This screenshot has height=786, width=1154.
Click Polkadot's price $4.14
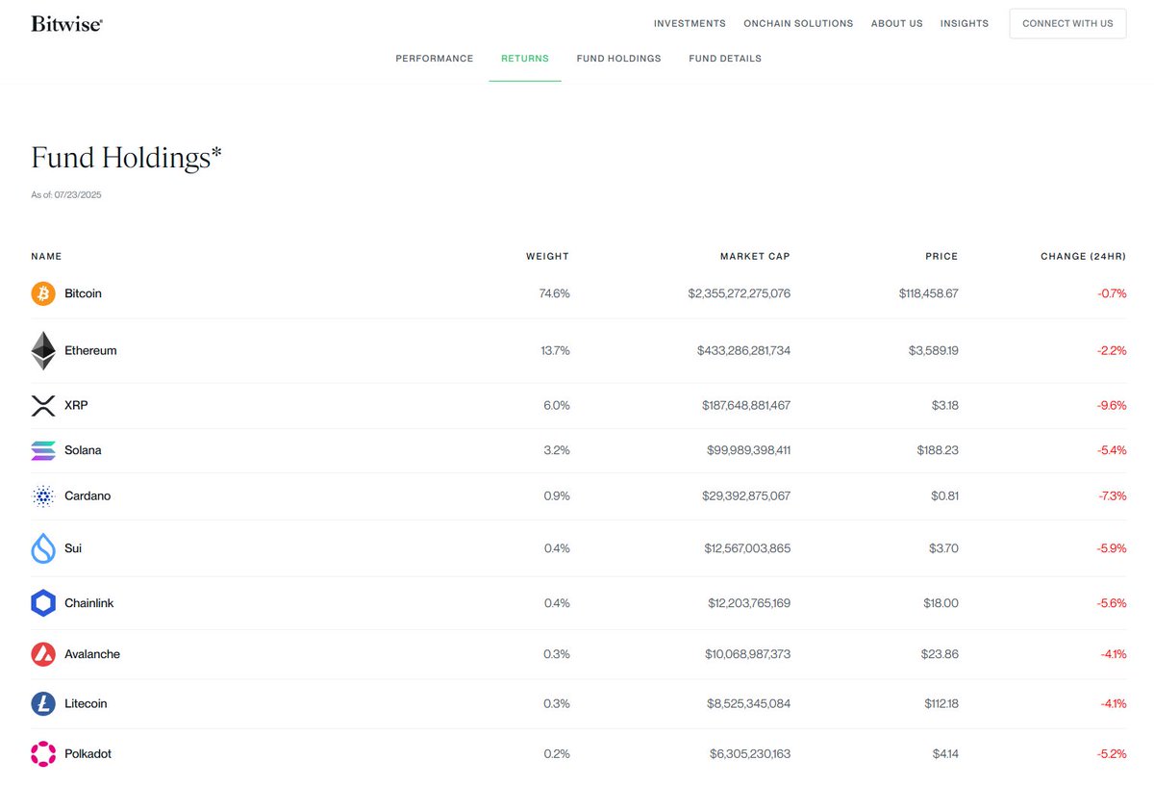tap(945, 754)
